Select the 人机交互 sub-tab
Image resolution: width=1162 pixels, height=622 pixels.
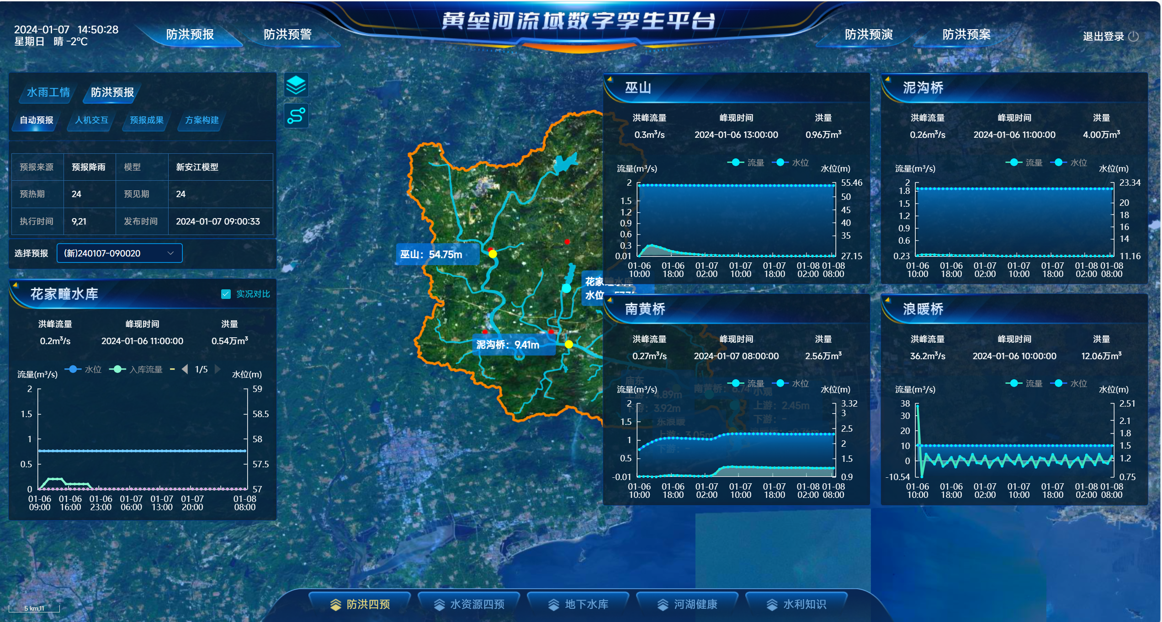pyautogui.click(x=91, y=120)
